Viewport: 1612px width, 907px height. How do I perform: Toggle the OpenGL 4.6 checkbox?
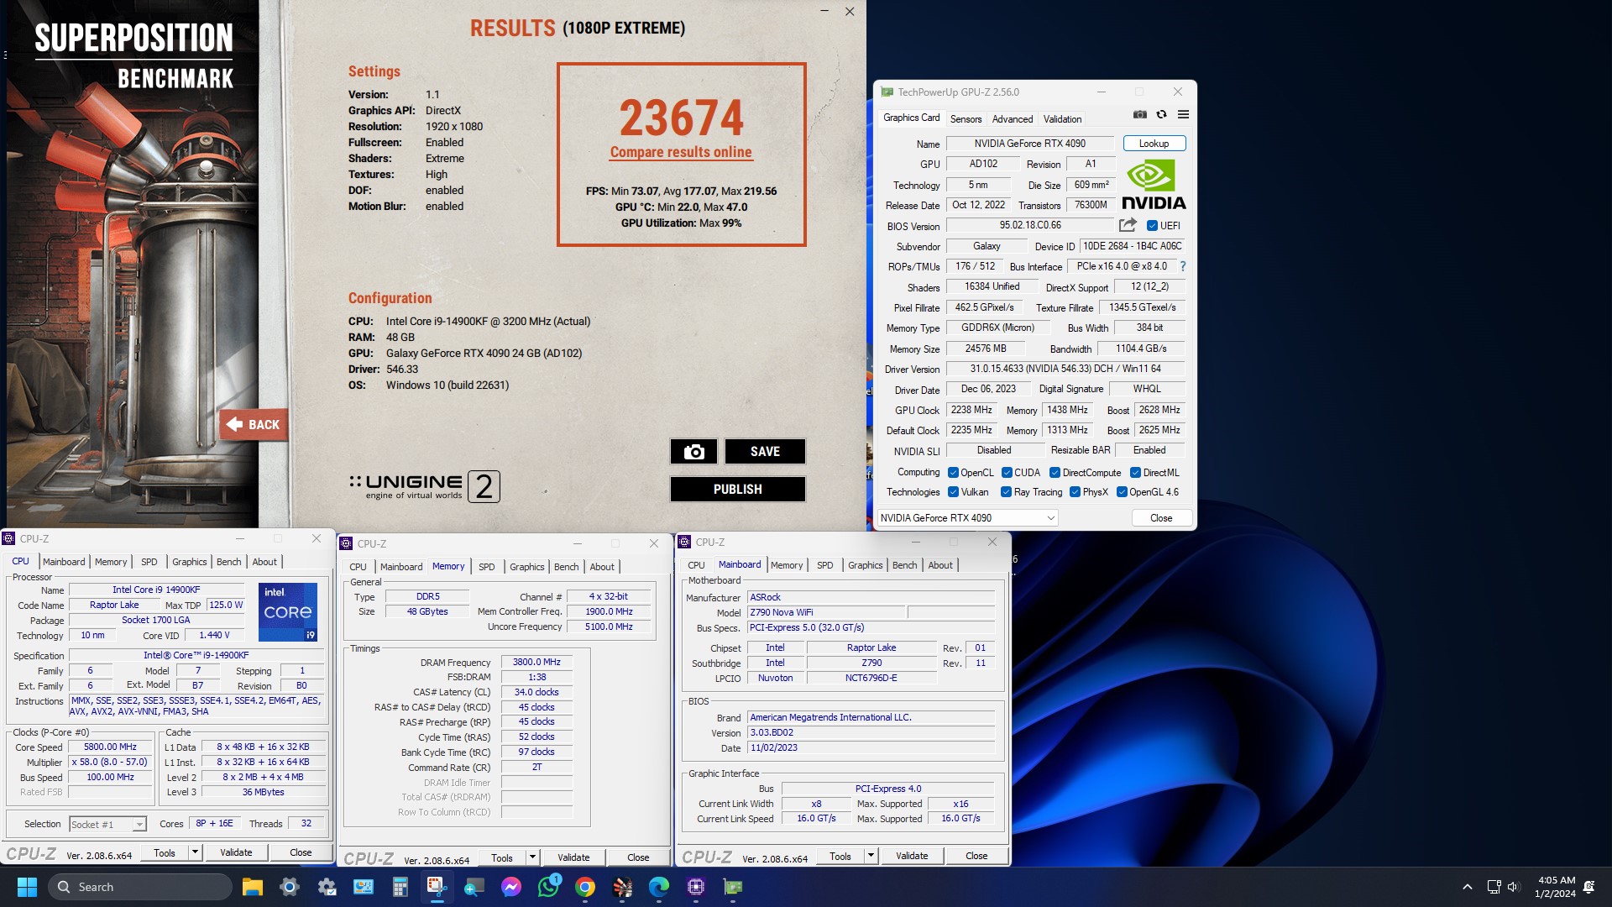coord(1122,492)
